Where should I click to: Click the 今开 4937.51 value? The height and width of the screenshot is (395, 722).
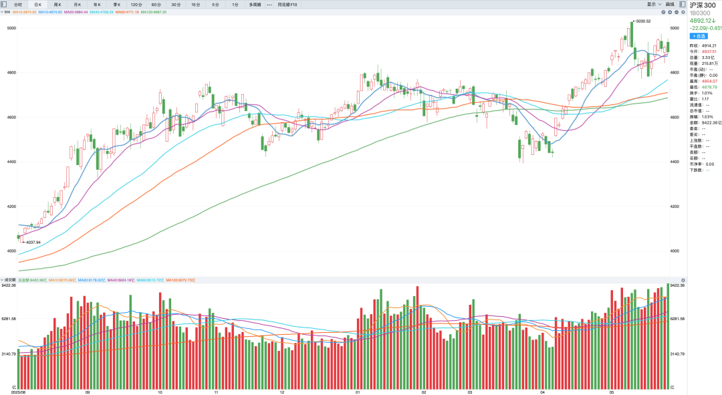709,51
